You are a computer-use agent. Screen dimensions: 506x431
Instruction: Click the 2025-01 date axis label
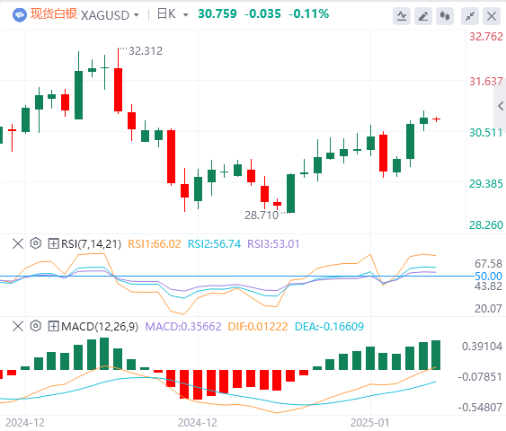tap(369, 422)
